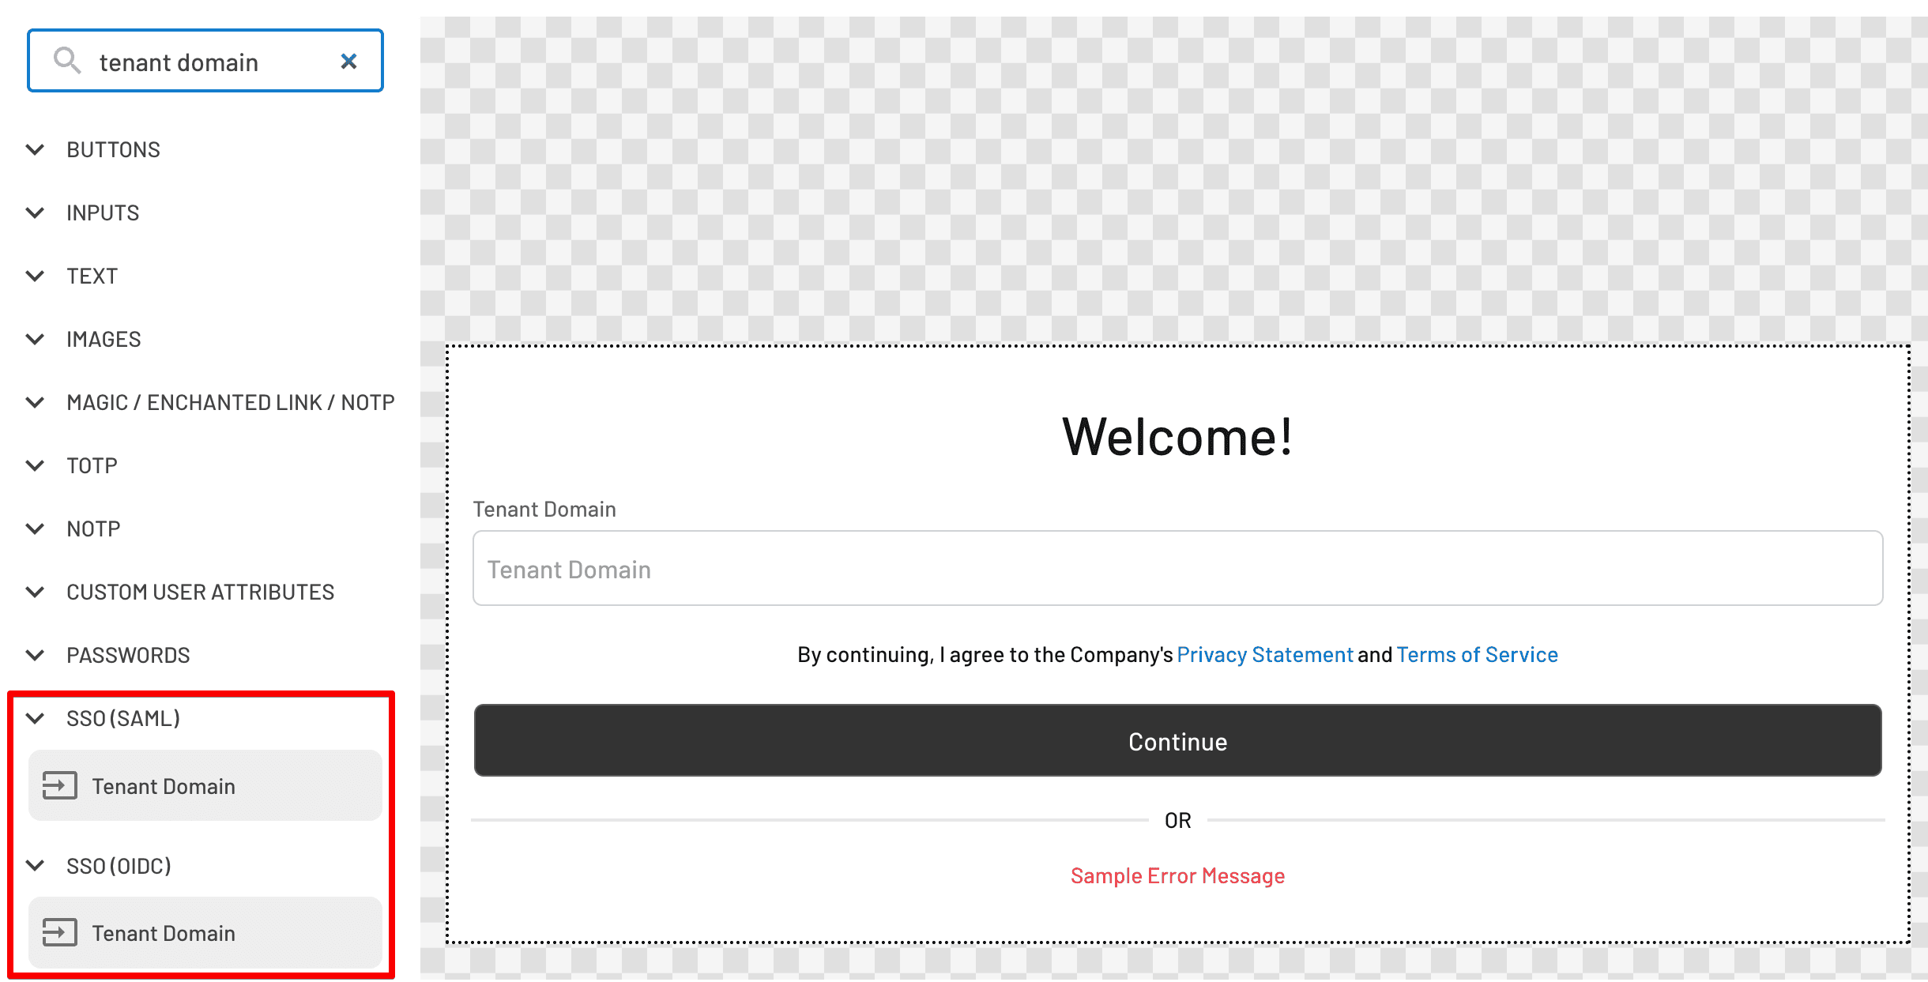Click the search field clear icon
Screen dimensions: 1928x982
(349, 59)
